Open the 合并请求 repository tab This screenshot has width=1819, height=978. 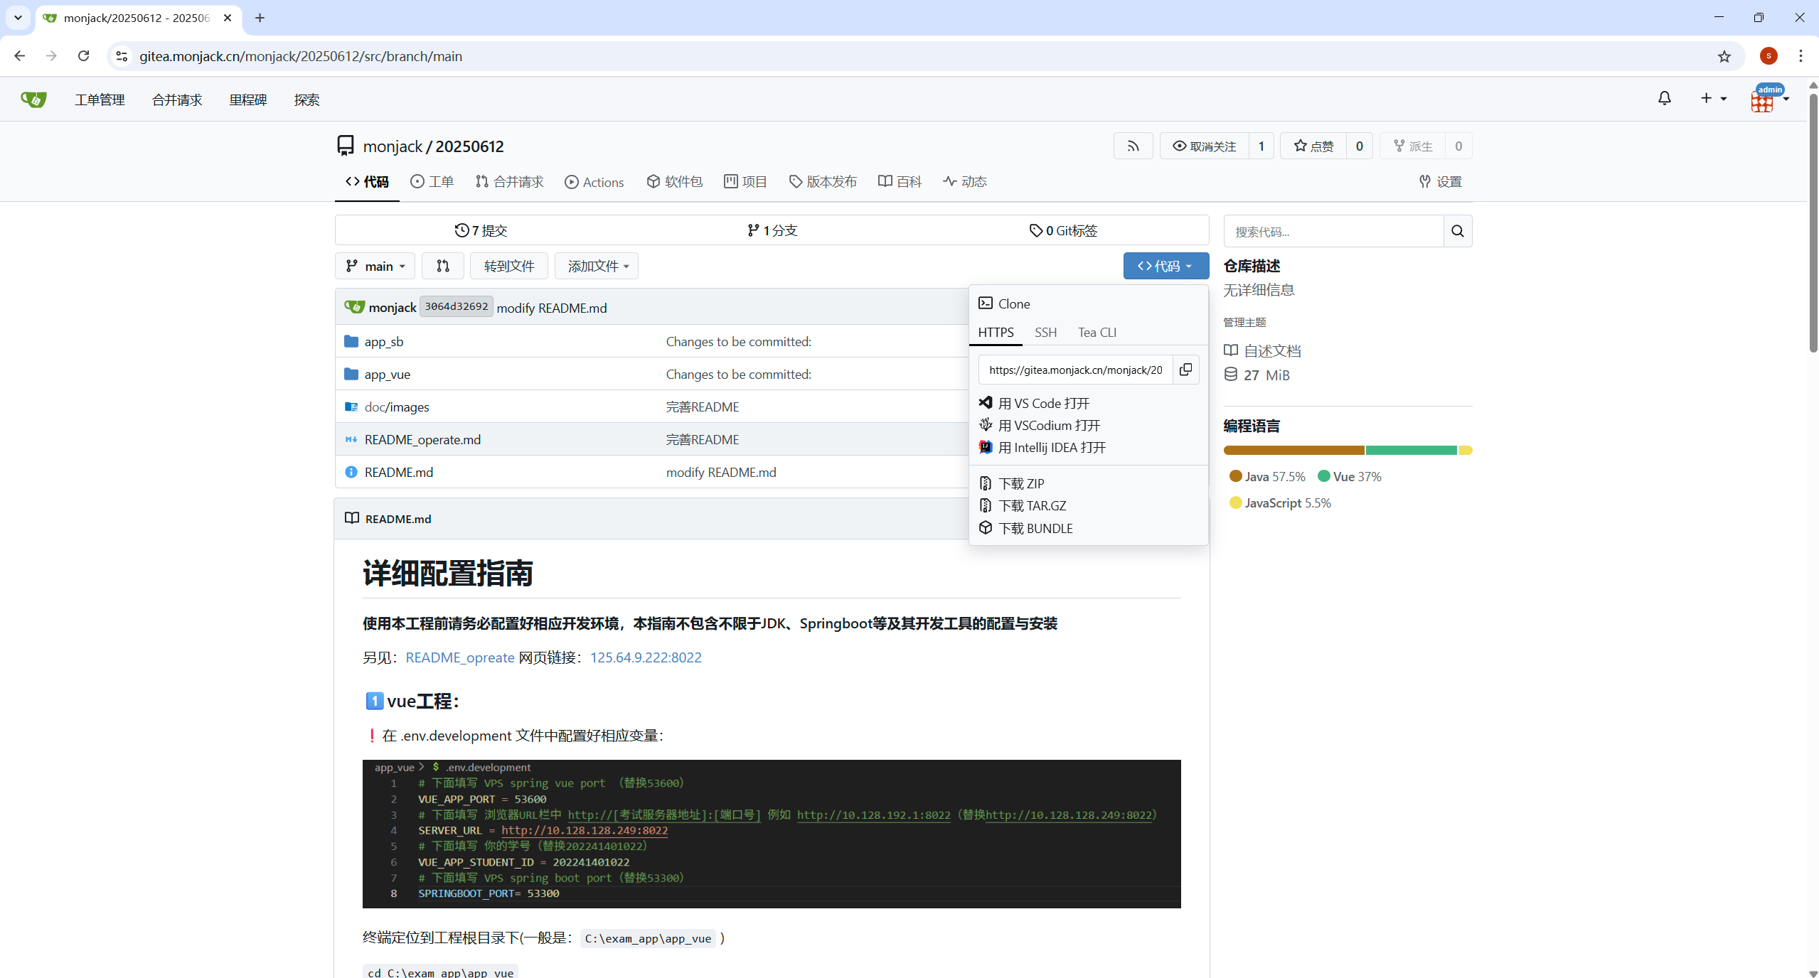509,182
